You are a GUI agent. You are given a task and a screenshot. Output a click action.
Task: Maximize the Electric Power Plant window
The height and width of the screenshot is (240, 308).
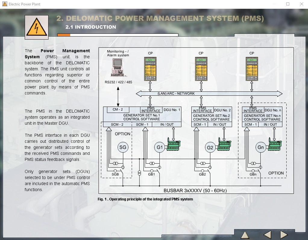tap(288, 4)
